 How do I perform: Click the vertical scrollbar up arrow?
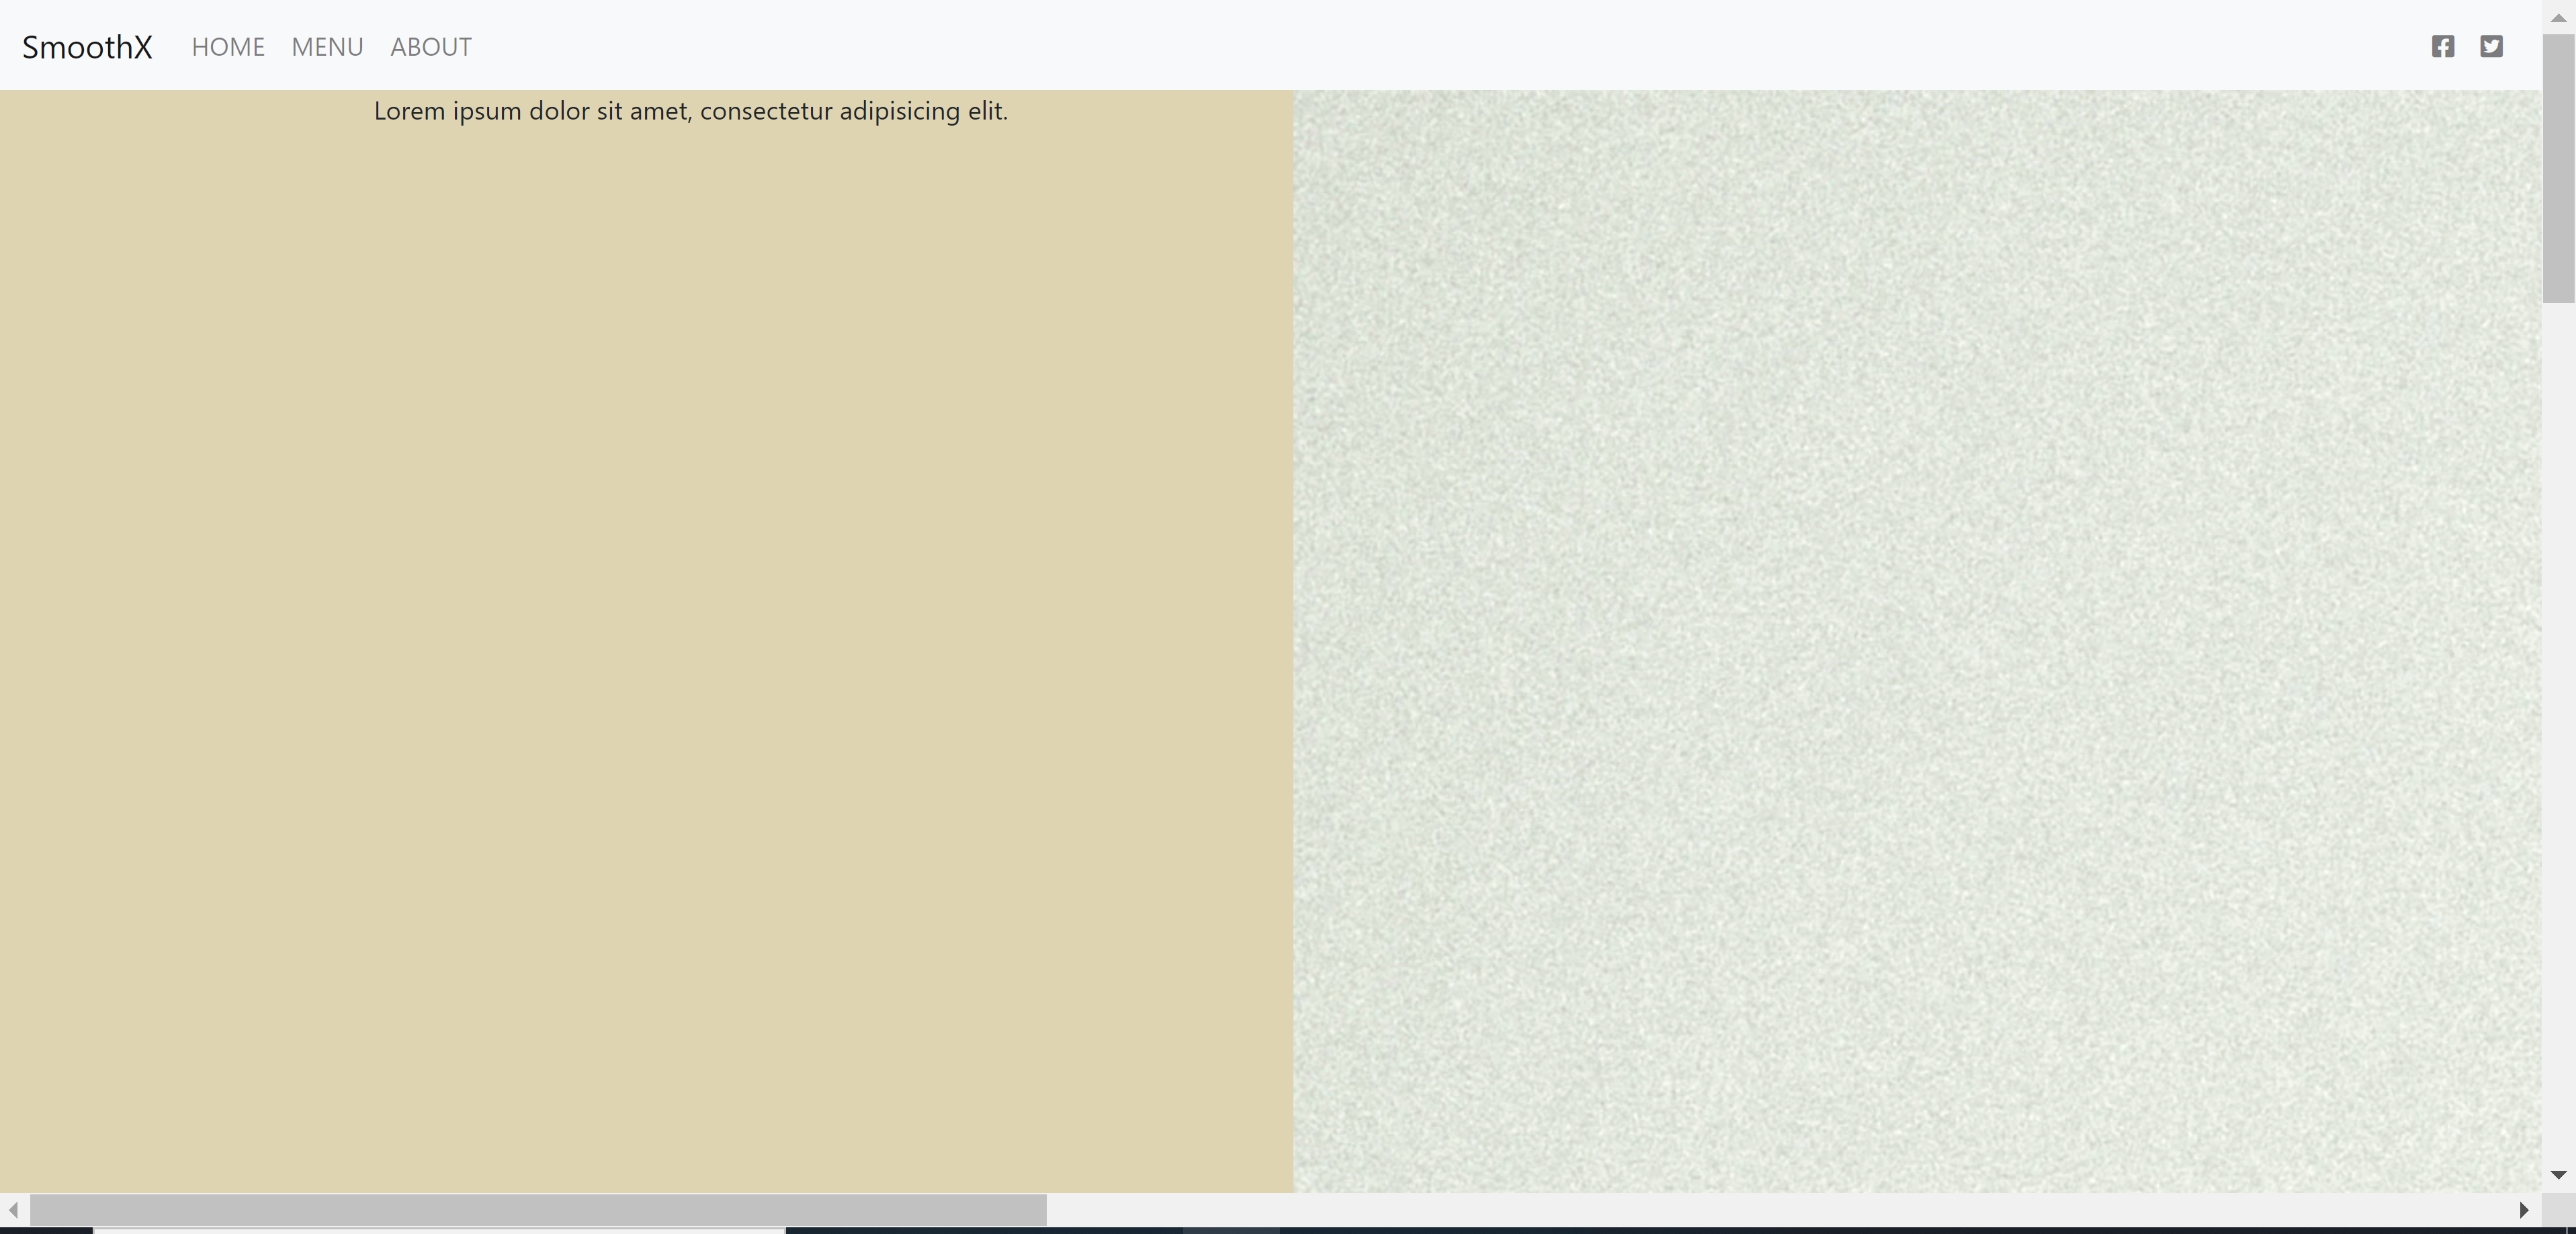(x=2558, y=18)
